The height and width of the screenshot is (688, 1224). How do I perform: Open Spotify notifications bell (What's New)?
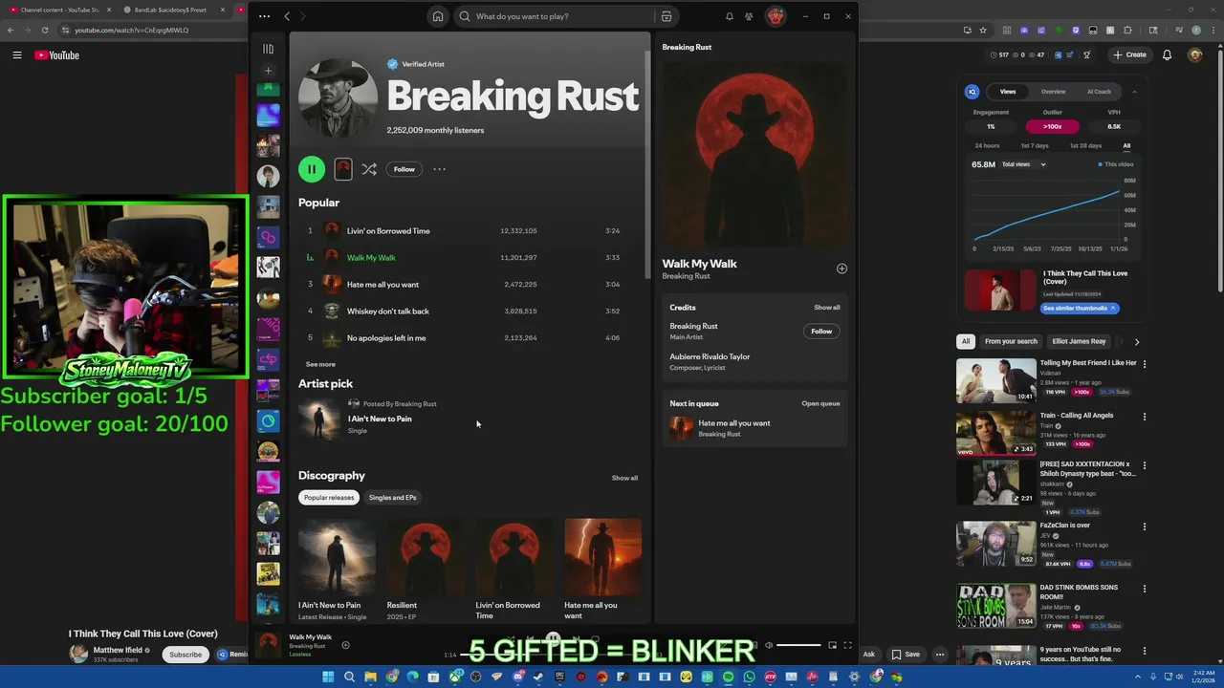tap(729, 16)
